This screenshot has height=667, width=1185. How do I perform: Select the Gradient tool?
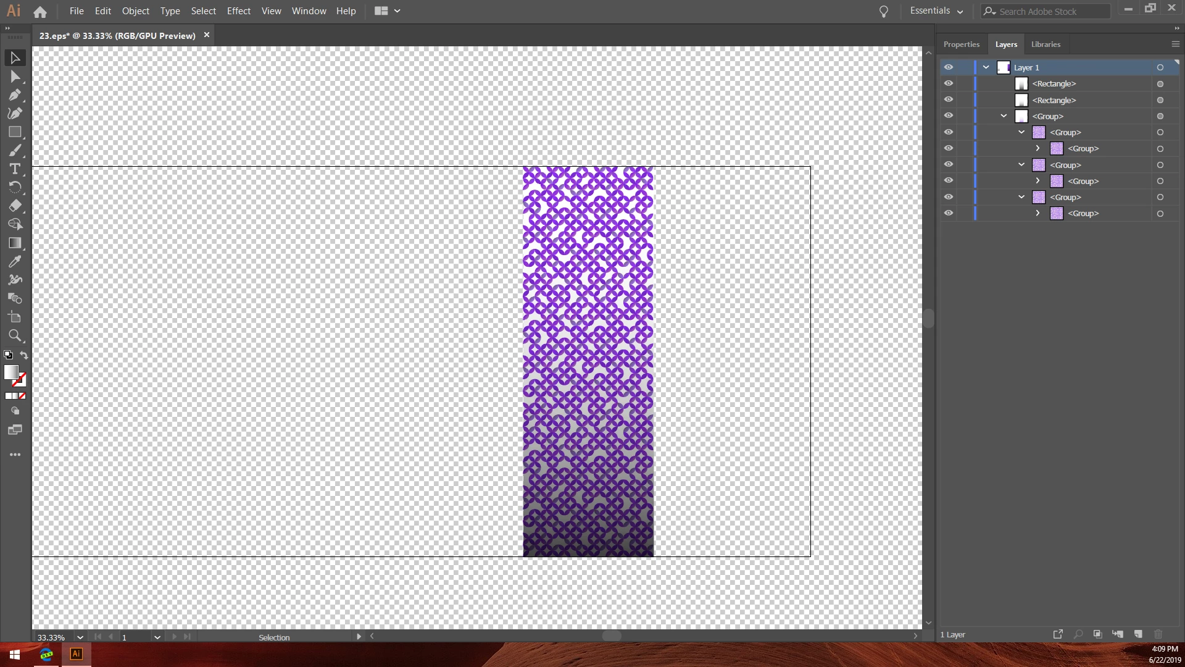(x=15, y=243)
